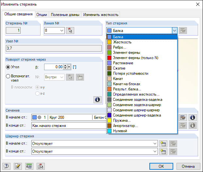
Task: Click the pick line icon beside Линия №
Action: (70, 30)
